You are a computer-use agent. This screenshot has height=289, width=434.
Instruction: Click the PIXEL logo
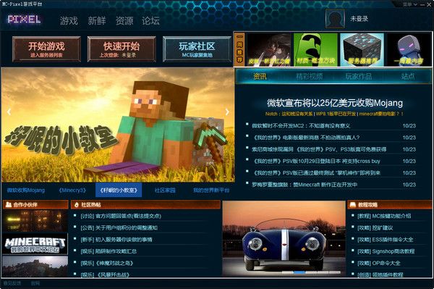pos(25,20)
